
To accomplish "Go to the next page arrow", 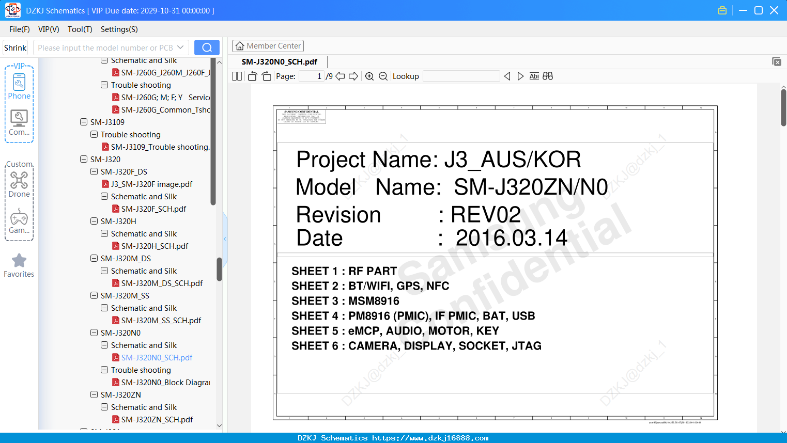I will click(x=353, y=76).
